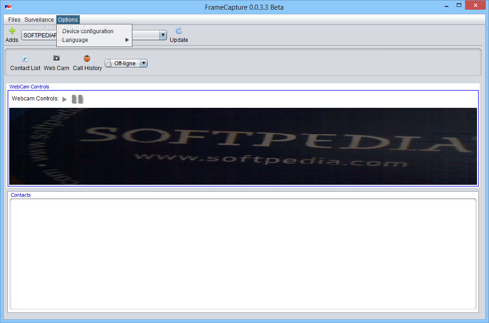This screenshot has width=489, height=323.
Task: Click the device combo box arrow
Action: pyautogui.click(x=163, y=35)
